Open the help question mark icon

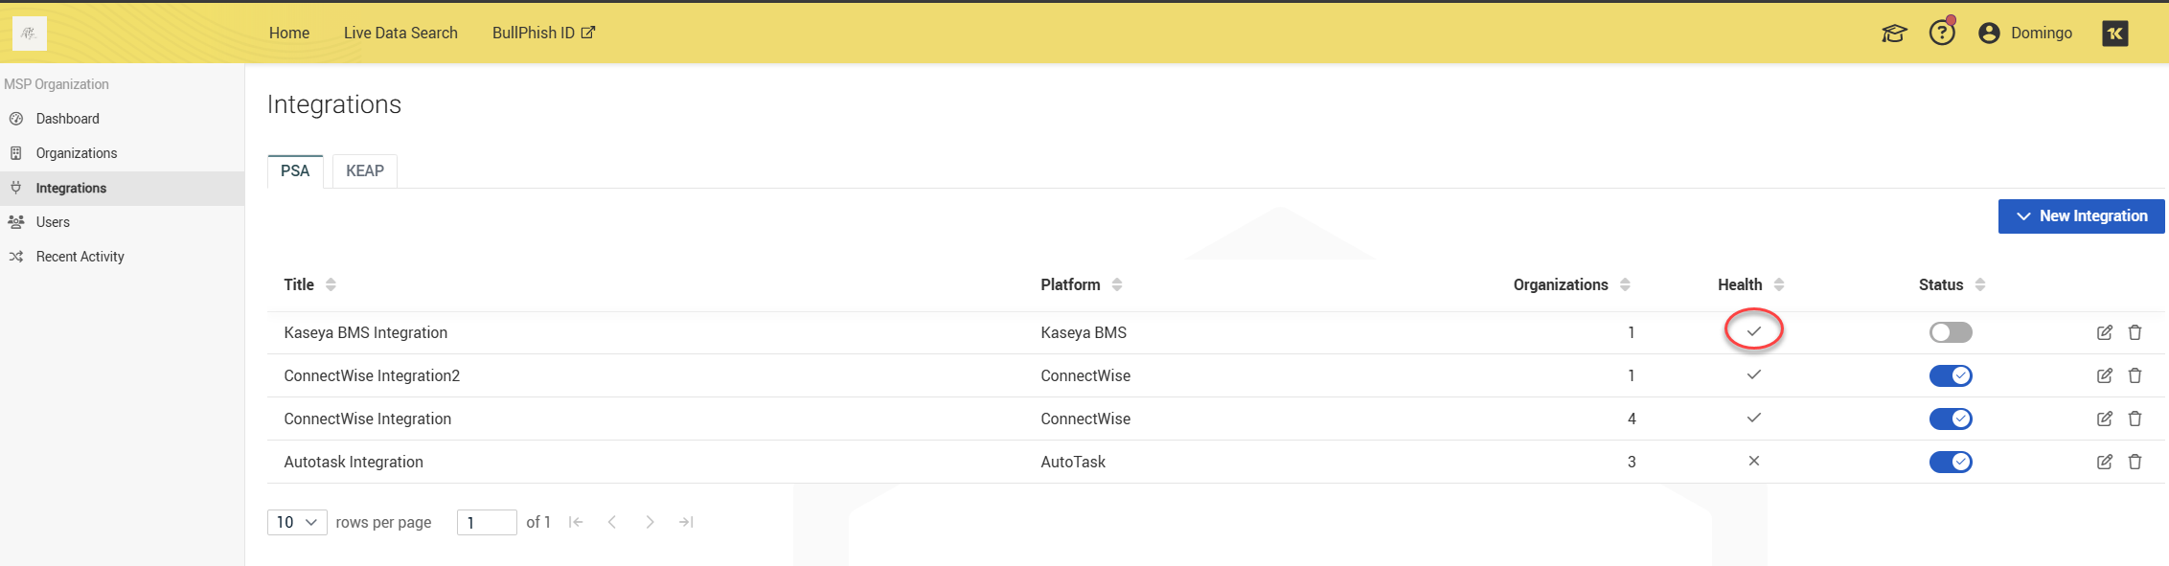click(x=1942, y=33)
